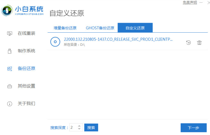The width and height of the screenshot is (210, 135).
Task: Click the 搜索 button
Action: point(91,128)
